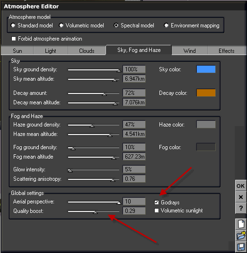Viewport: 247px width, 253px height.
Task: Uncheck the Godrays checkbox
Action: tap(157, 202)
